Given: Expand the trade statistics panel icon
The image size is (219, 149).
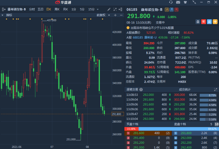Looking at the screenshot, I should pyautogui.click(x=215, y=90).
